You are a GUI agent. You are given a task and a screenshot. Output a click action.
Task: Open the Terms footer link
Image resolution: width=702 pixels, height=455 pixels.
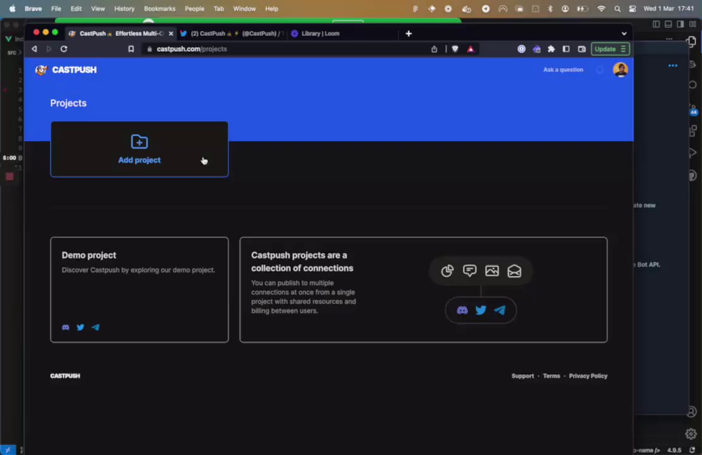coord(551,376)
